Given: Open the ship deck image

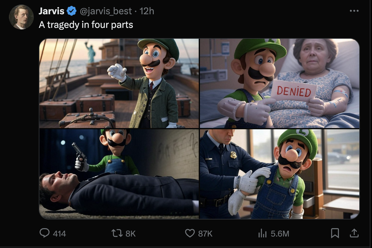Looking at the screenshot, I should pos(119,83).
